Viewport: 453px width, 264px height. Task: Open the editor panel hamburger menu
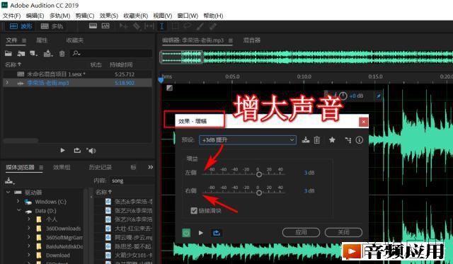pos(230,40)
